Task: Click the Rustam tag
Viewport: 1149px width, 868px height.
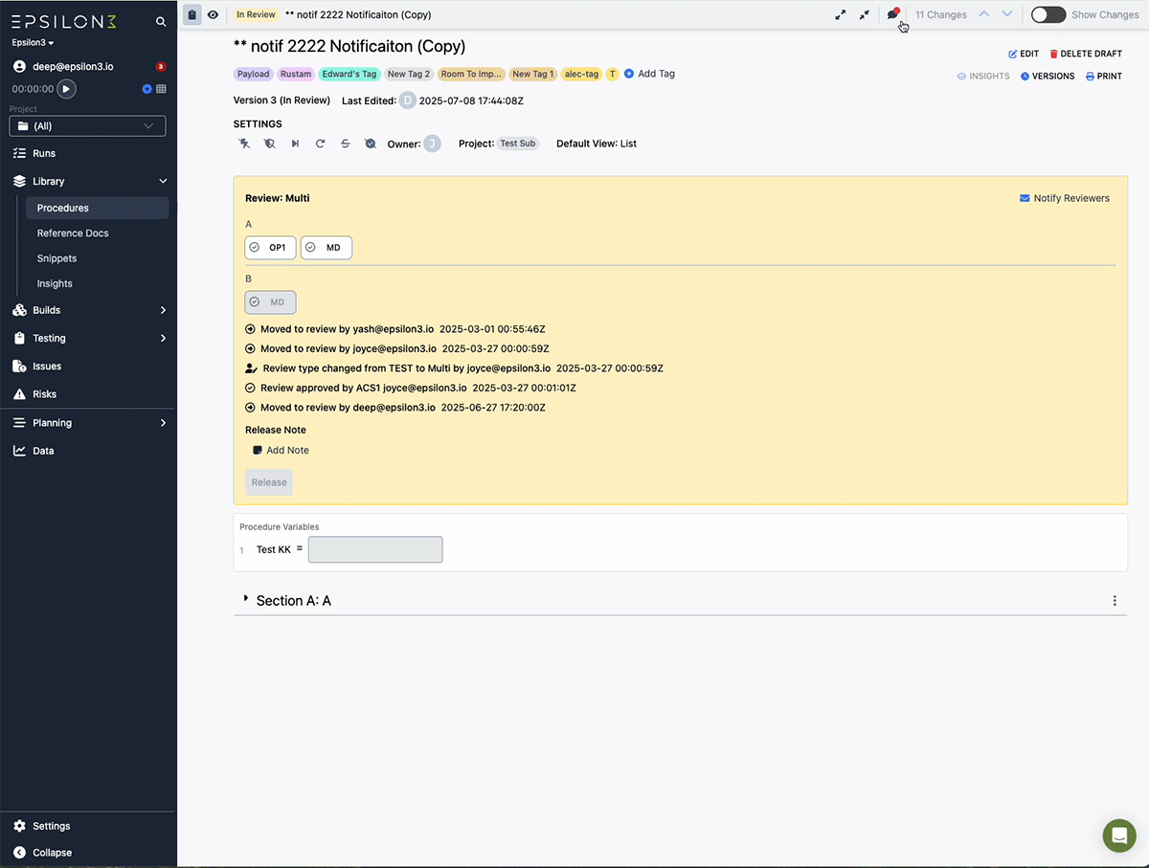Action: [x=296, y=74]
